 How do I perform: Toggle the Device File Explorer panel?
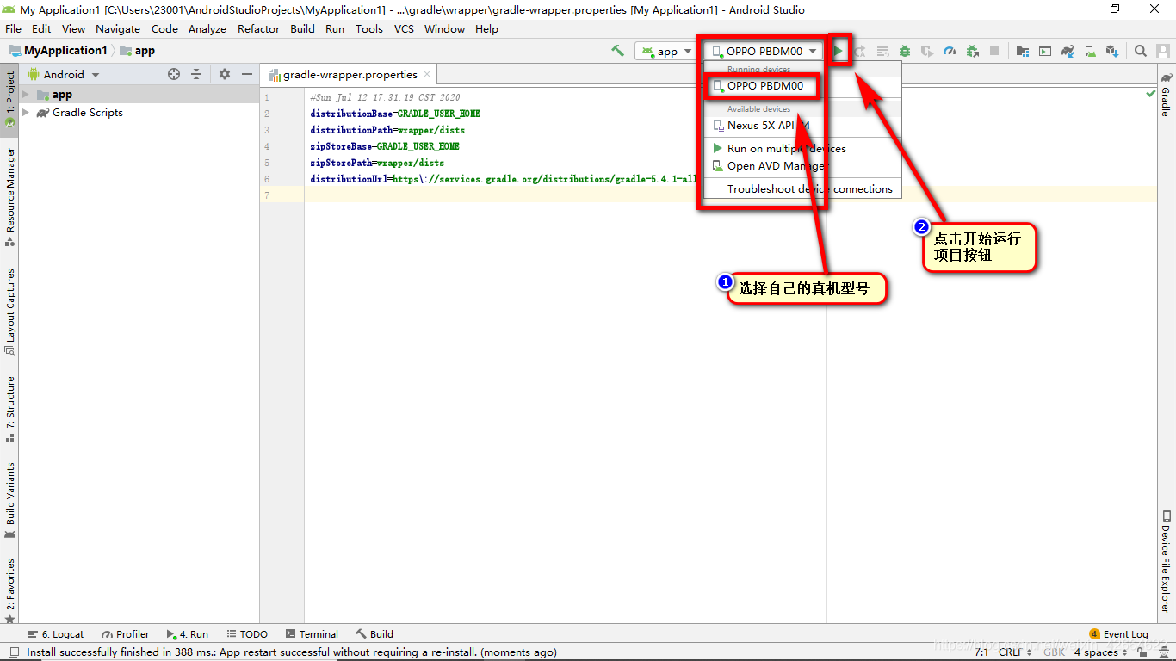tap(1166, 561)
